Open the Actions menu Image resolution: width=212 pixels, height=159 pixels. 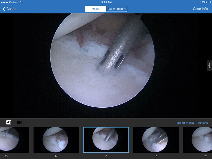[203, 123]
